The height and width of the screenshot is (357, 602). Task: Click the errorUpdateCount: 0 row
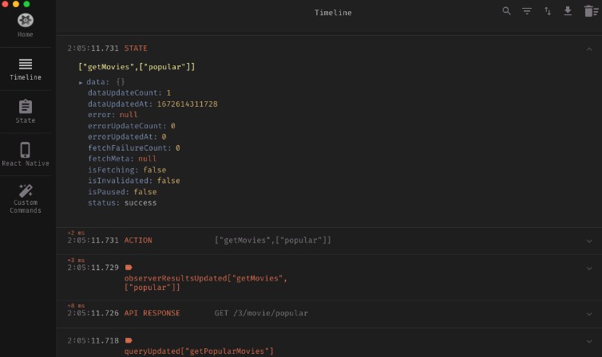pyautogui.click(x=131, y=126)
